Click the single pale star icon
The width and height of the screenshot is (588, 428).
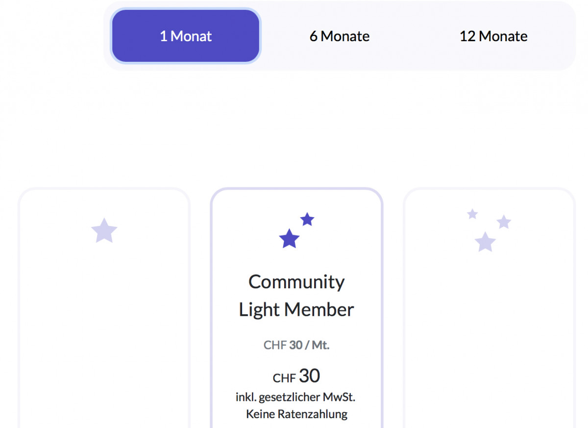point(104,231)
